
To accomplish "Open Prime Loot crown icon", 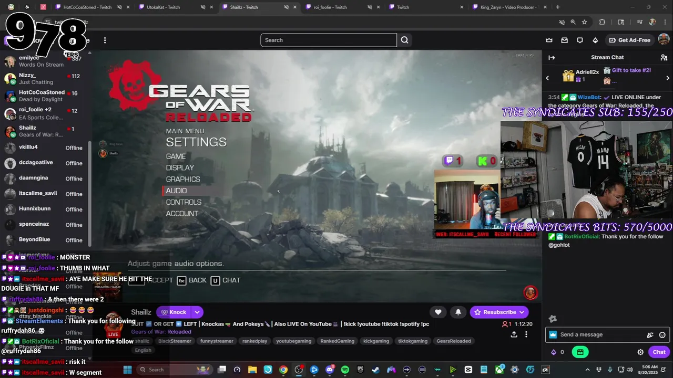I will coord(549,40).
